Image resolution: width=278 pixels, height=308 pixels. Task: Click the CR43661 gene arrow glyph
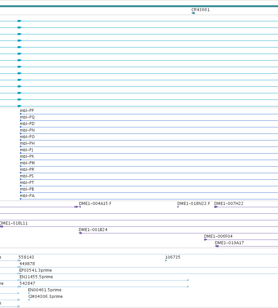[193, 13]
